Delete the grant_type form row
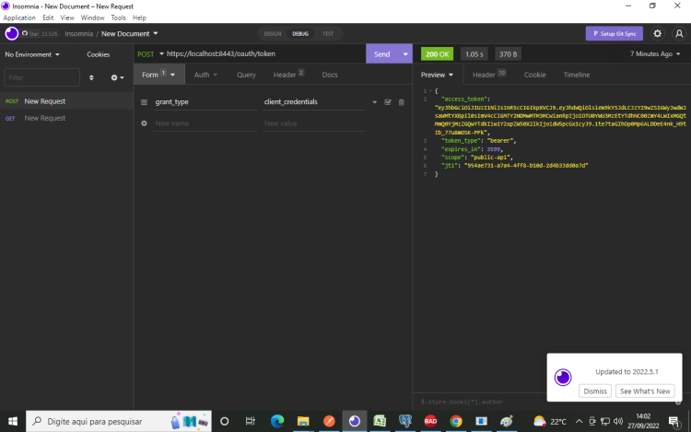Screen dimensions: 691x432 (402, 102)
